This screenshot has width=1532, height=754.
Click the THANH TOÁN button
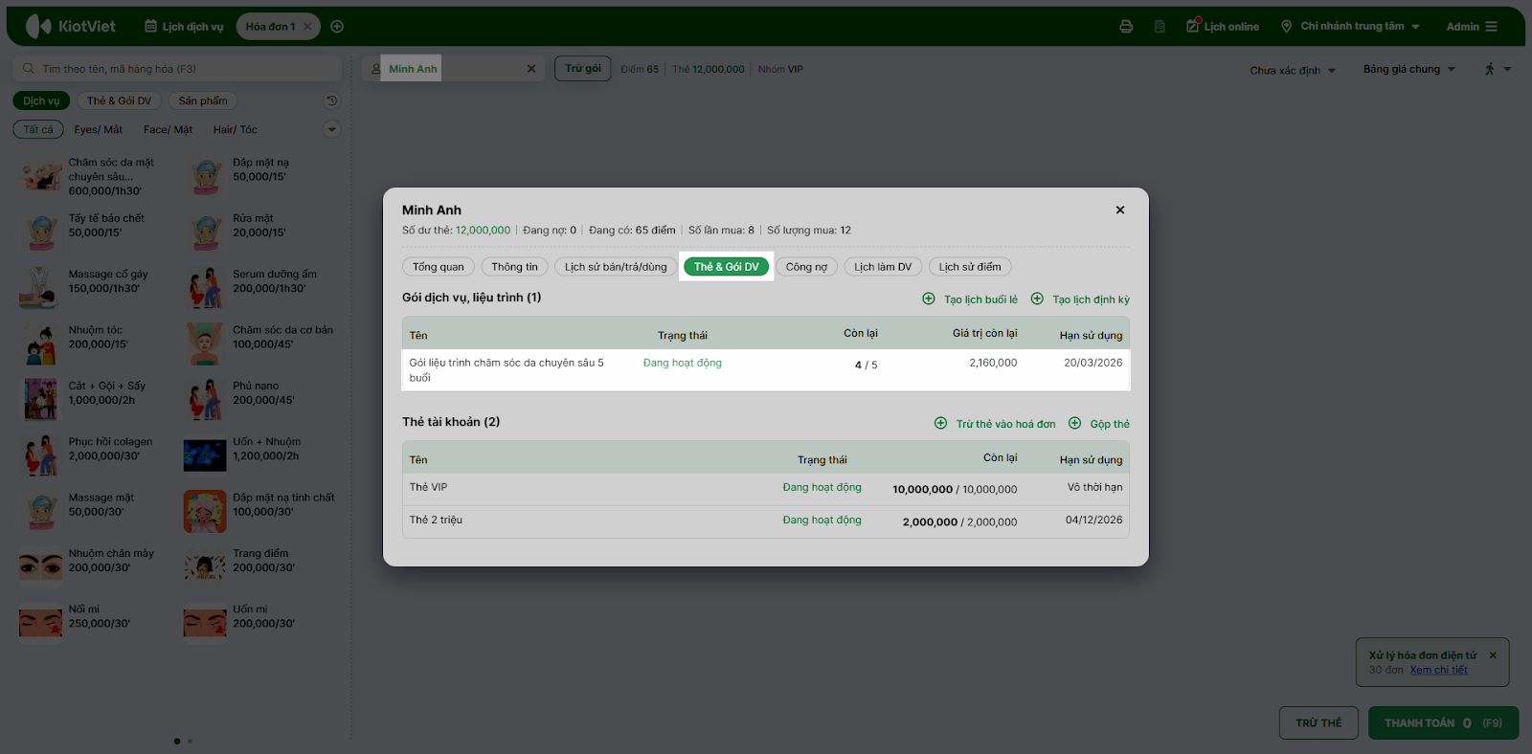(1443, 722)
